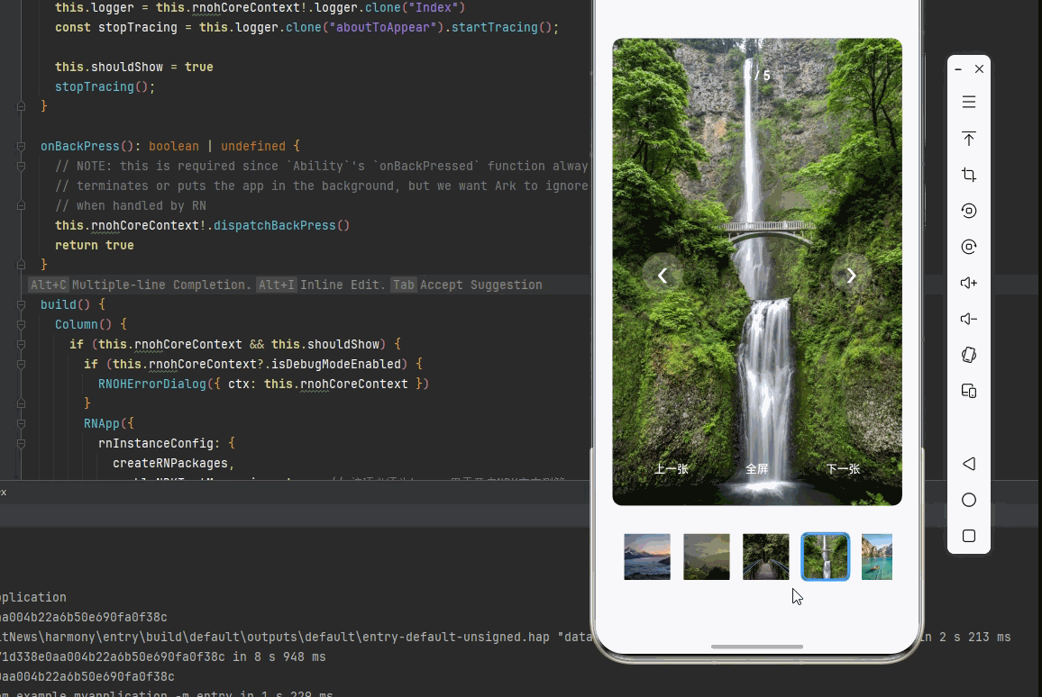Screen dimensions: 1042x697
Task: Tap the phone home indicator bar
Action: click(757, 647)
